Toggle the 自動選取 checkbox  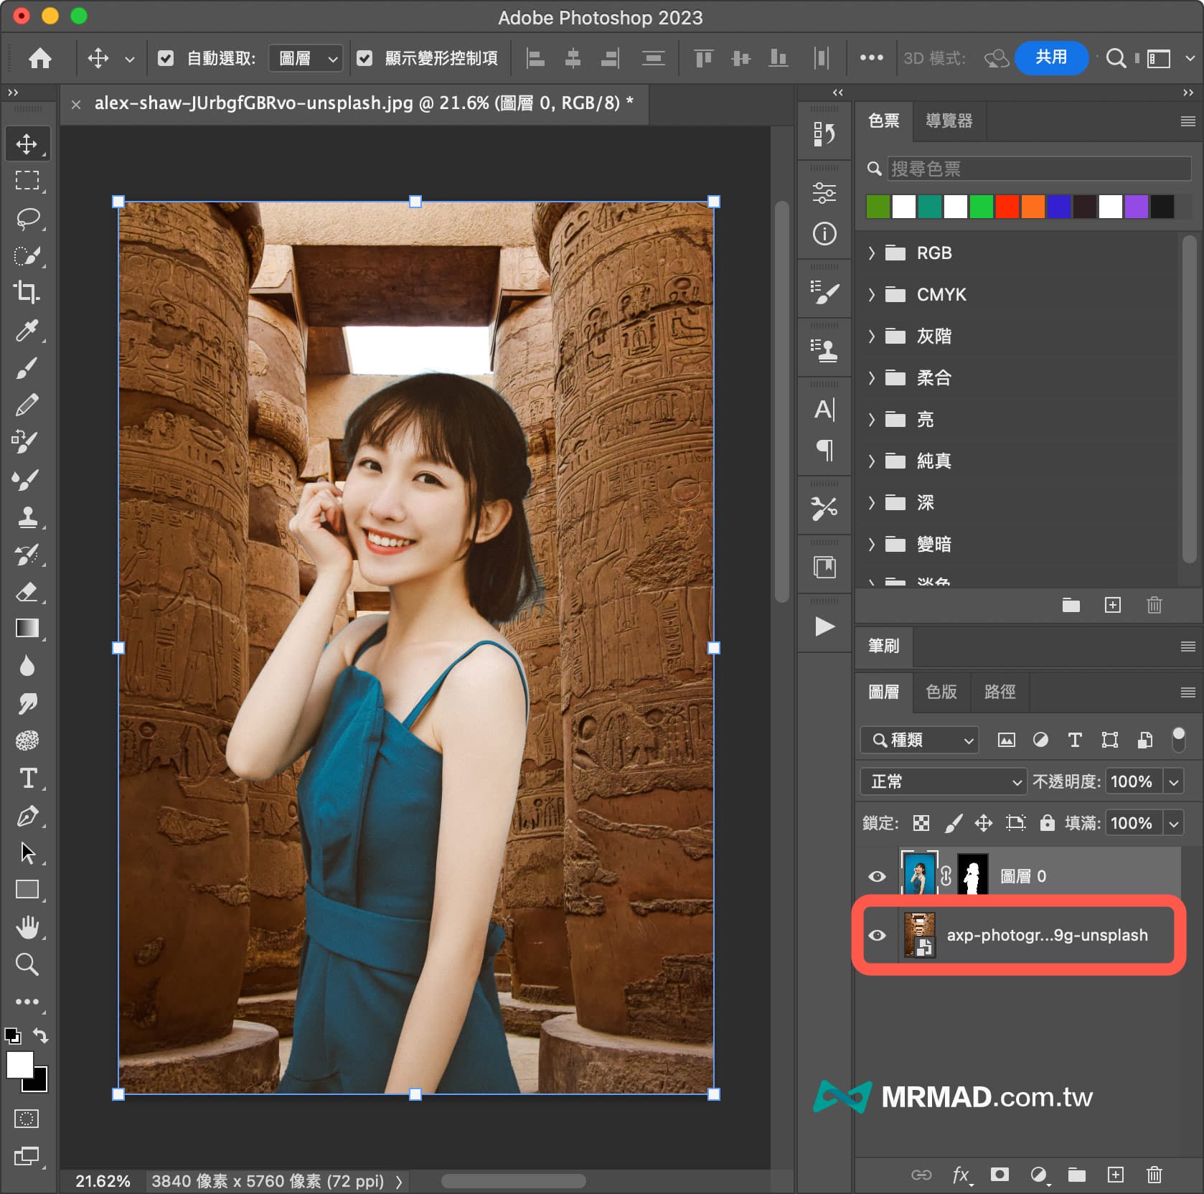click(x=166, y=58)
